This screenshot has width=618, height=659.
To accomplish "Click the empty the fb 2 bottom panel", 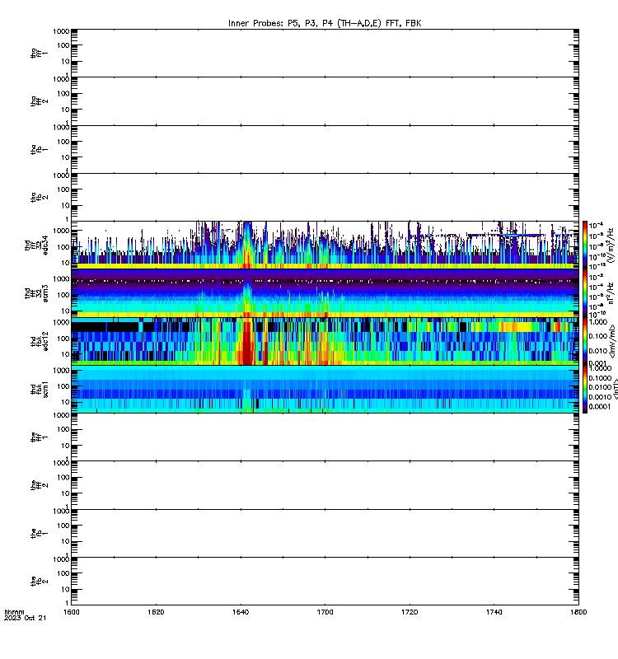I will tap(325, 582).
